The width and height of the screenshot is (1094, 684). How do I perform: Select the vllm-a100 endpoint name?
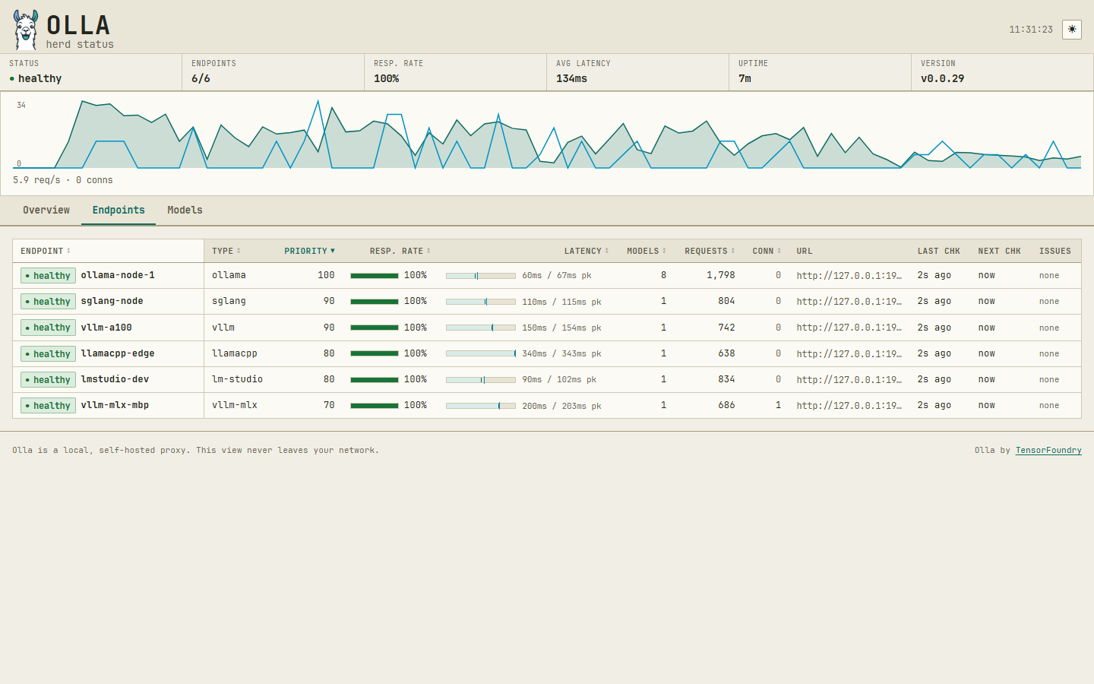click(106, 328)
